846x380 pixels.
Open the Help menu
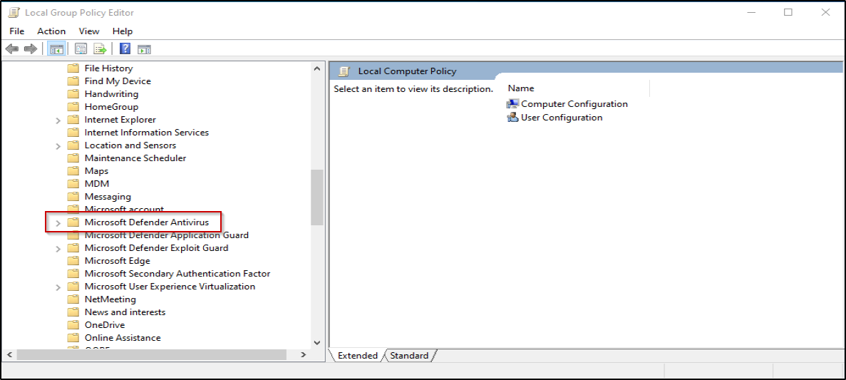123,31
